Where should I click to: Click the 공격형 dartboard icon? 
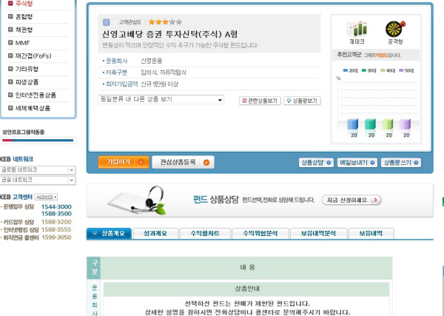click(x=395, y=29)
